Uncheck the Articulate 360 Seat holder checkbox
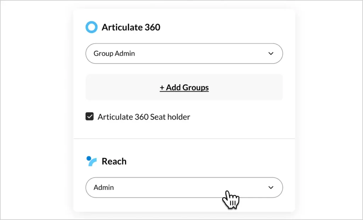This screenshot has height=220, width=363. (x=90, y=117)
